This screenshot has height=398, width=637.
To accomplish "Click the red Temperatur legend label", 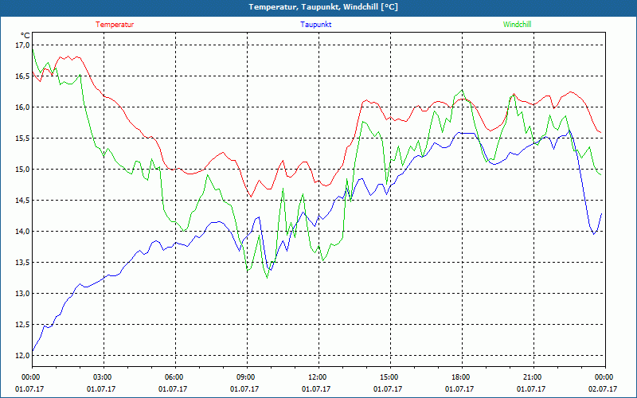I will click(115, 25).
